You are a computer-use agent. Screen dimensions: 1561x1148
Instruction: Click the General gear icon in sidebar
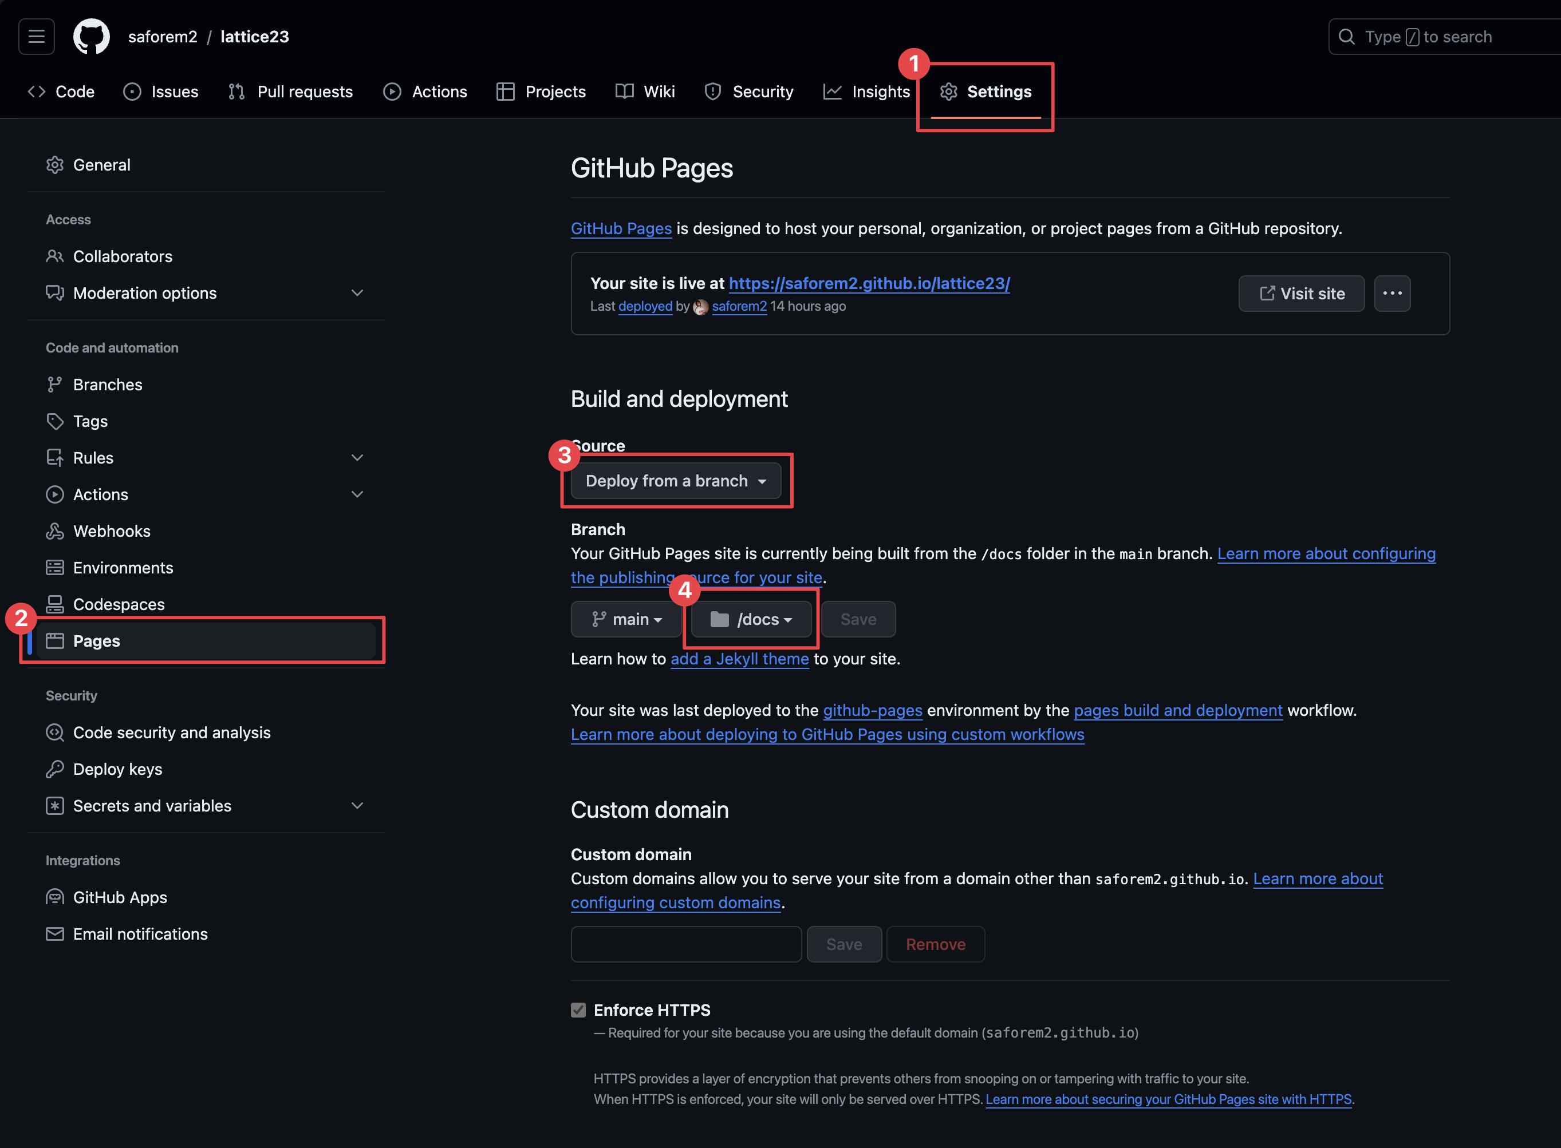click(x=55, y=165)
